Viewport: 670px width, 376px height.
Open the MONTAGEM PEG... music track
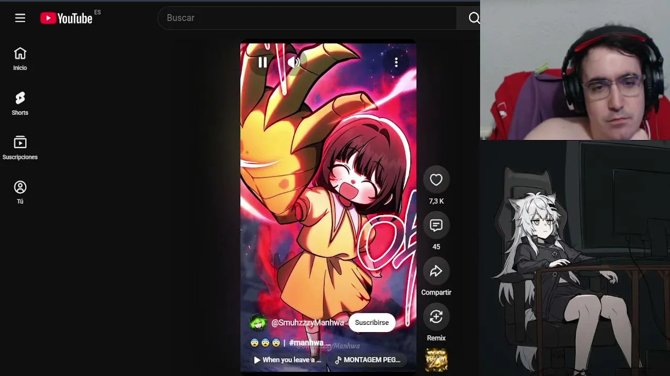[x=368, y=360]
